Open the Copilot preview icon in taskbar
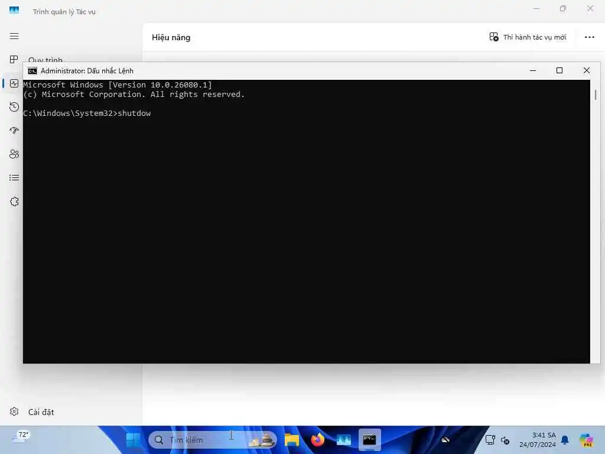Viewport: 605px width, 454px height. (x=587, y=440)
